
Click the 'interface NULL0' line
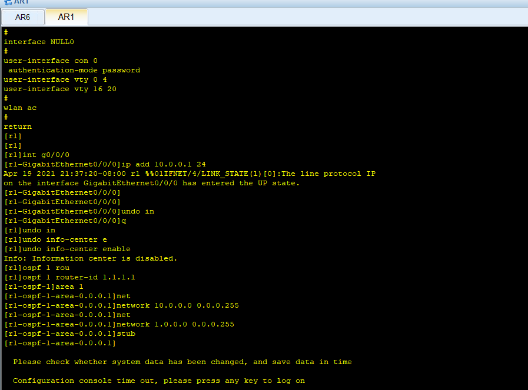39,42
